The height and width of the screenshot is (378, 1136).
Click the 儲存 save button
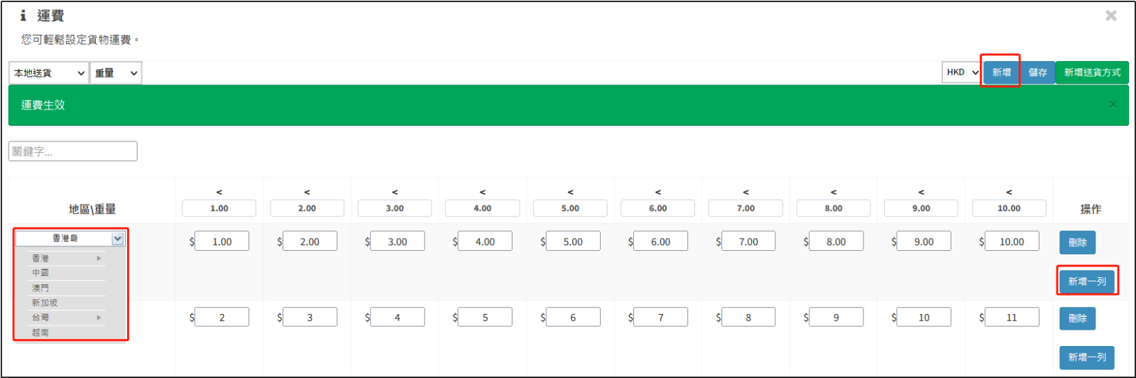point(1037,72)
